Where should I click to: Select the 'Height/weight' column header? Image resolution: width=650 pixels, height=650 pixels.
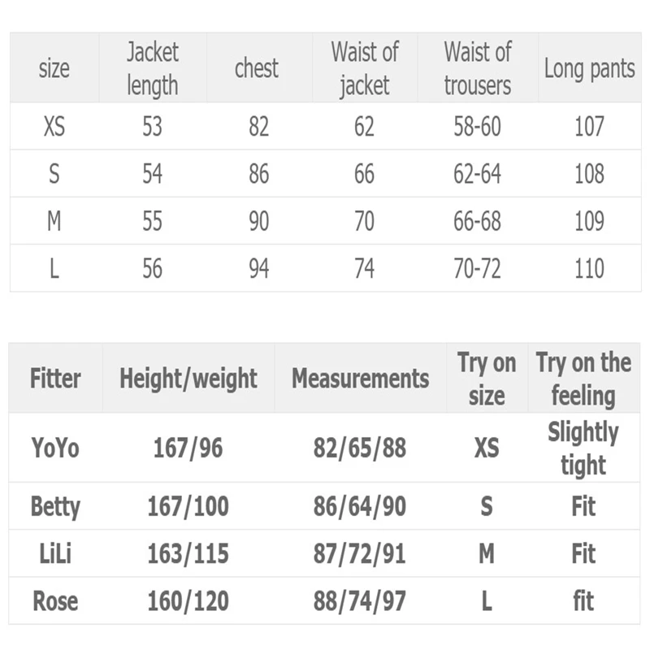188,378
